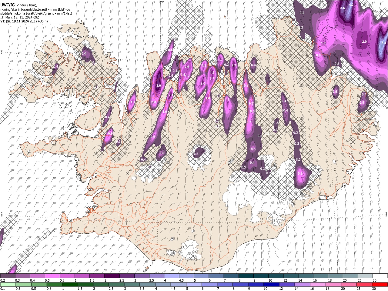Click the light pink swatch above the lower-legend 16 label
Screen dimensions: 388x291
[317, 284]
